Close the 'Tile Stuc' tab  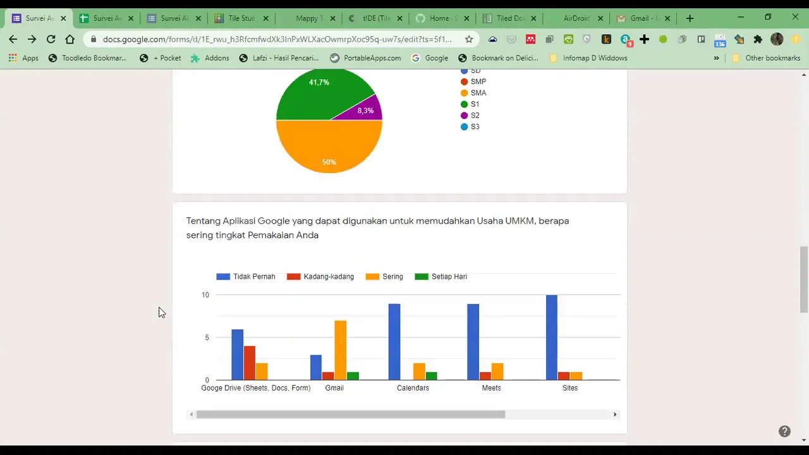[x=265, y=18]
